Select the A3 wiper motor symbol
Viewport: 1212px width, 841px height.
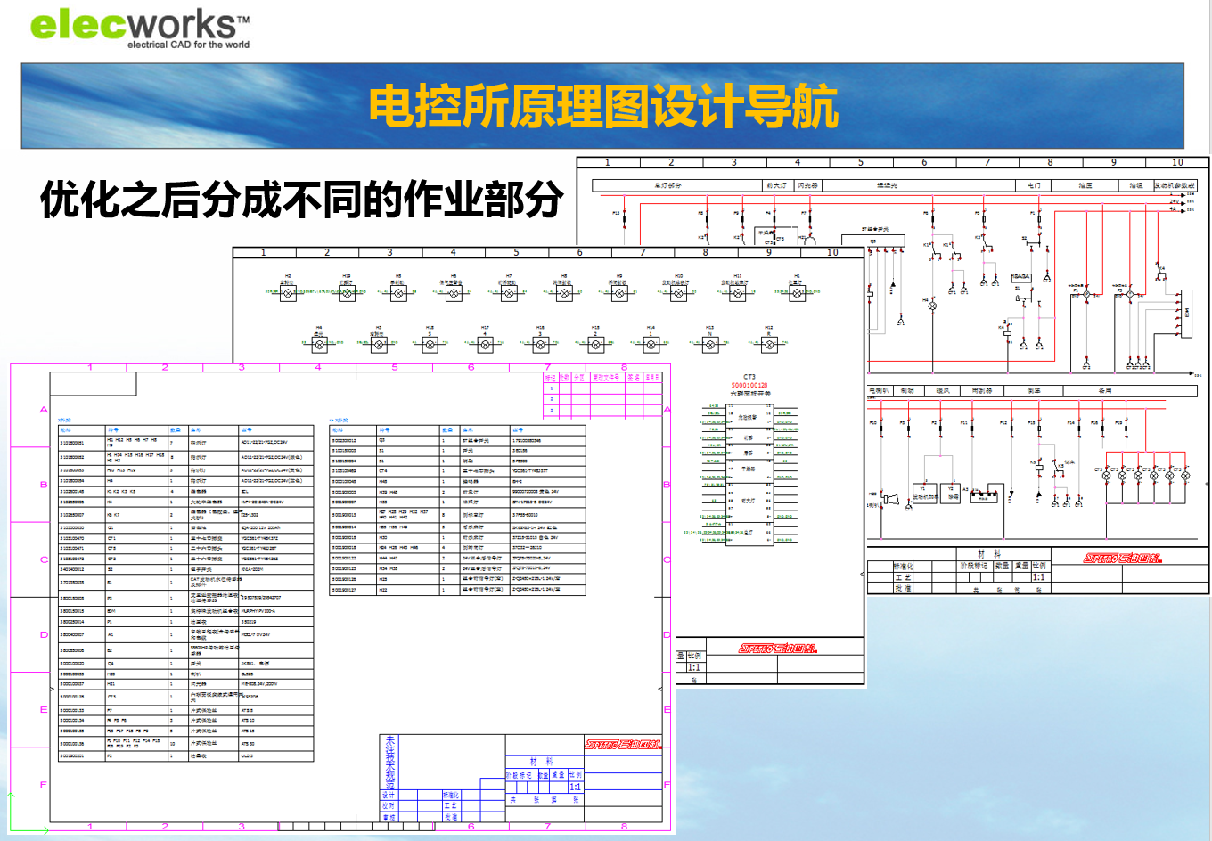pos(983,496)
